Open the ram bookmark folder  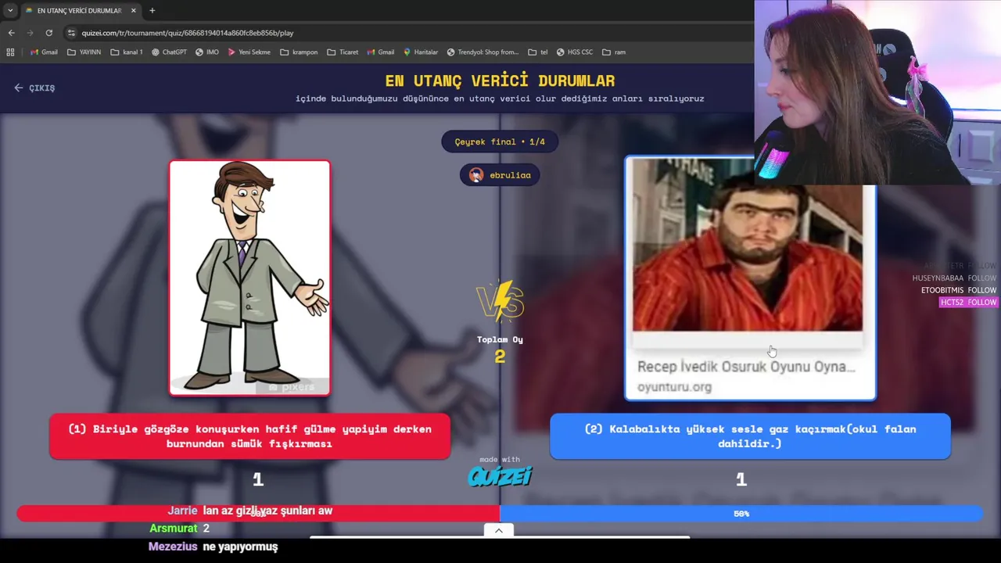pos(614,52)
